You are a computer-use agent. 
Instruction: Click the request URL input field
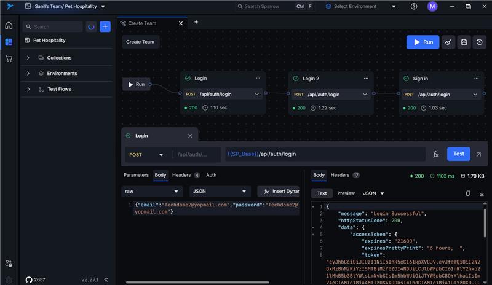[325, 154]
